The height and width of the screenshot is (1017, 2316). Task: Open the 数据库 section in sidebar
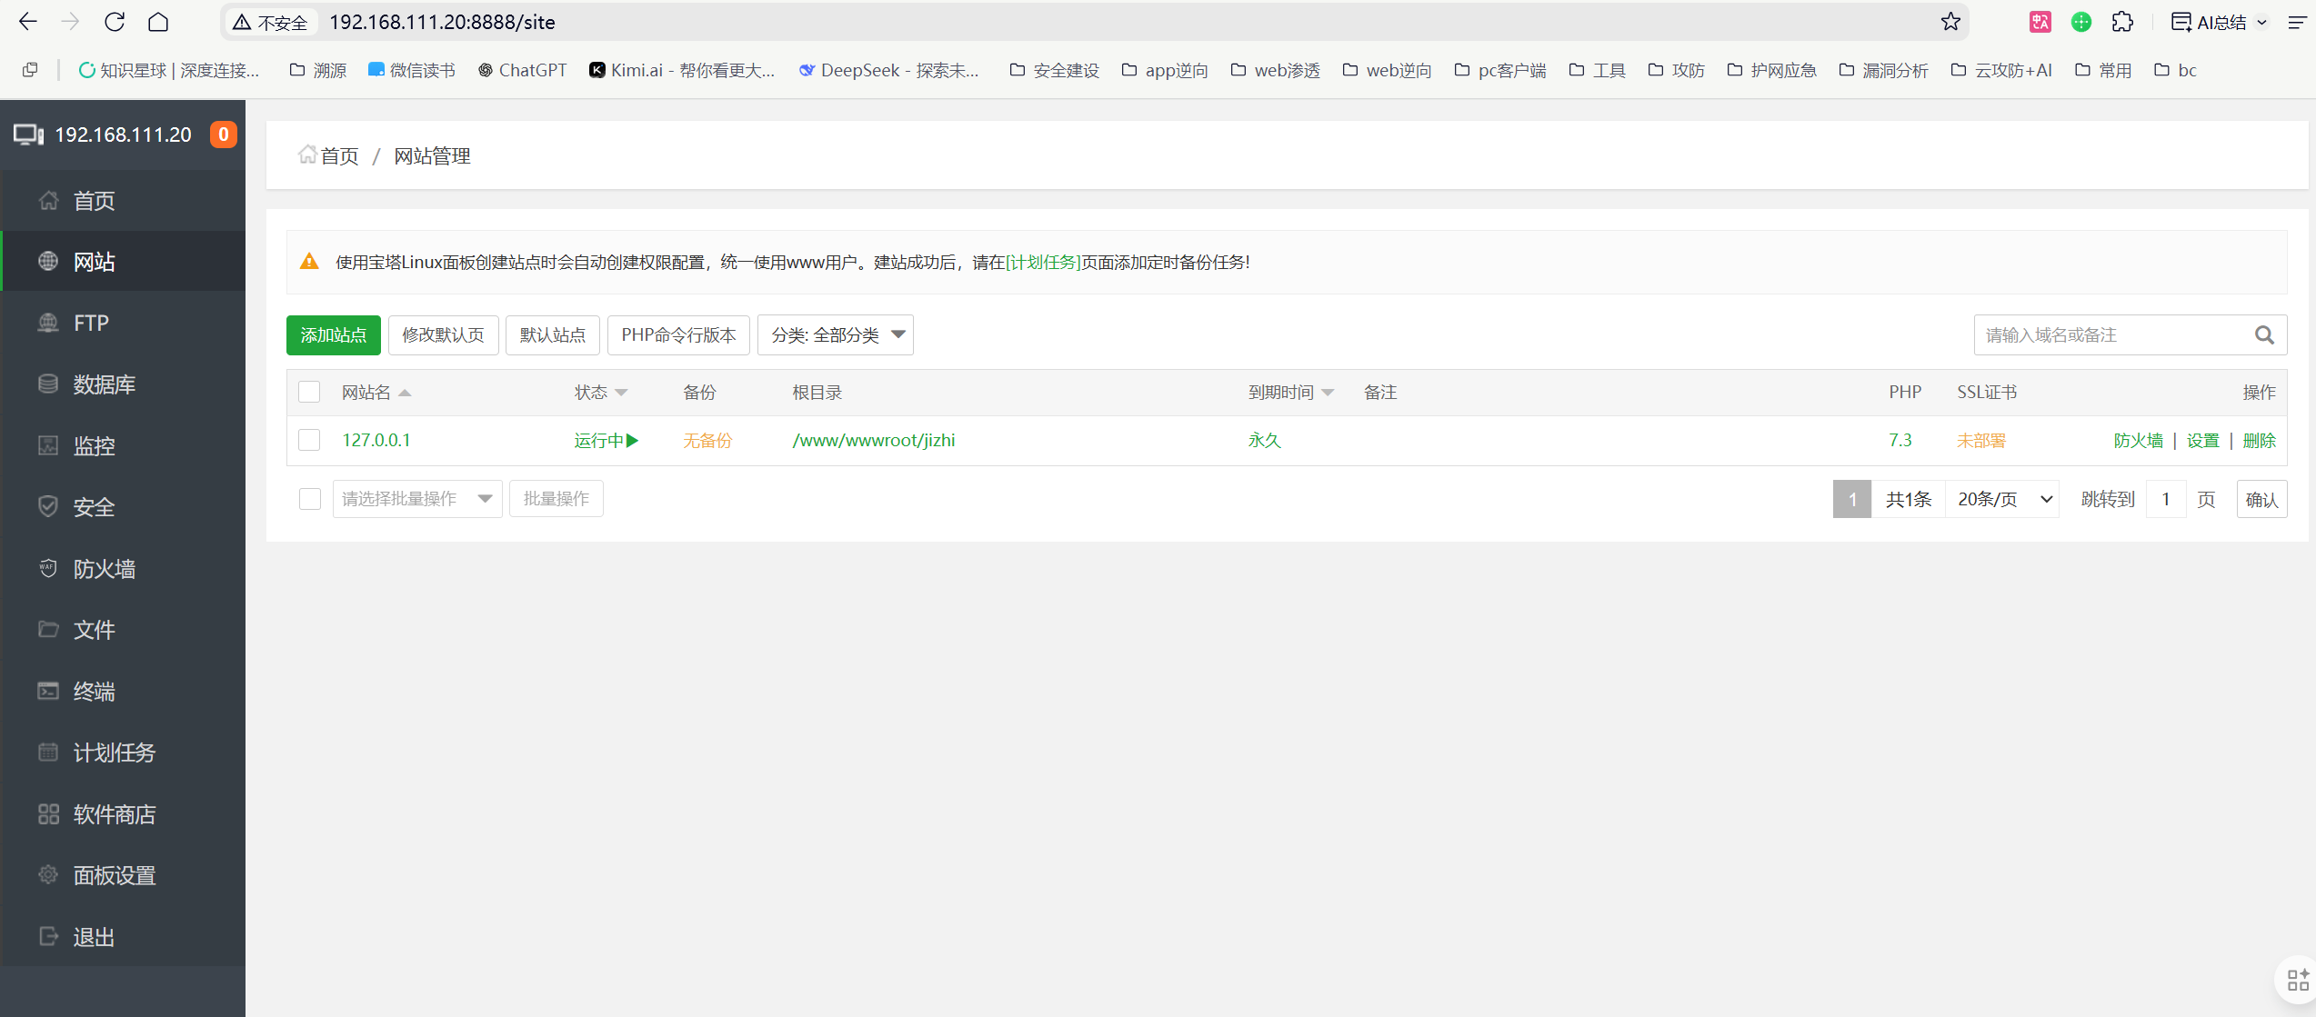pos(104,384)
